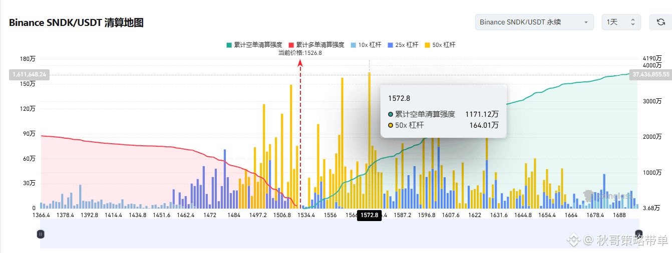Click the 1171.12万 value in the tooltip
The image size is (672, 253).
point(482,114)
